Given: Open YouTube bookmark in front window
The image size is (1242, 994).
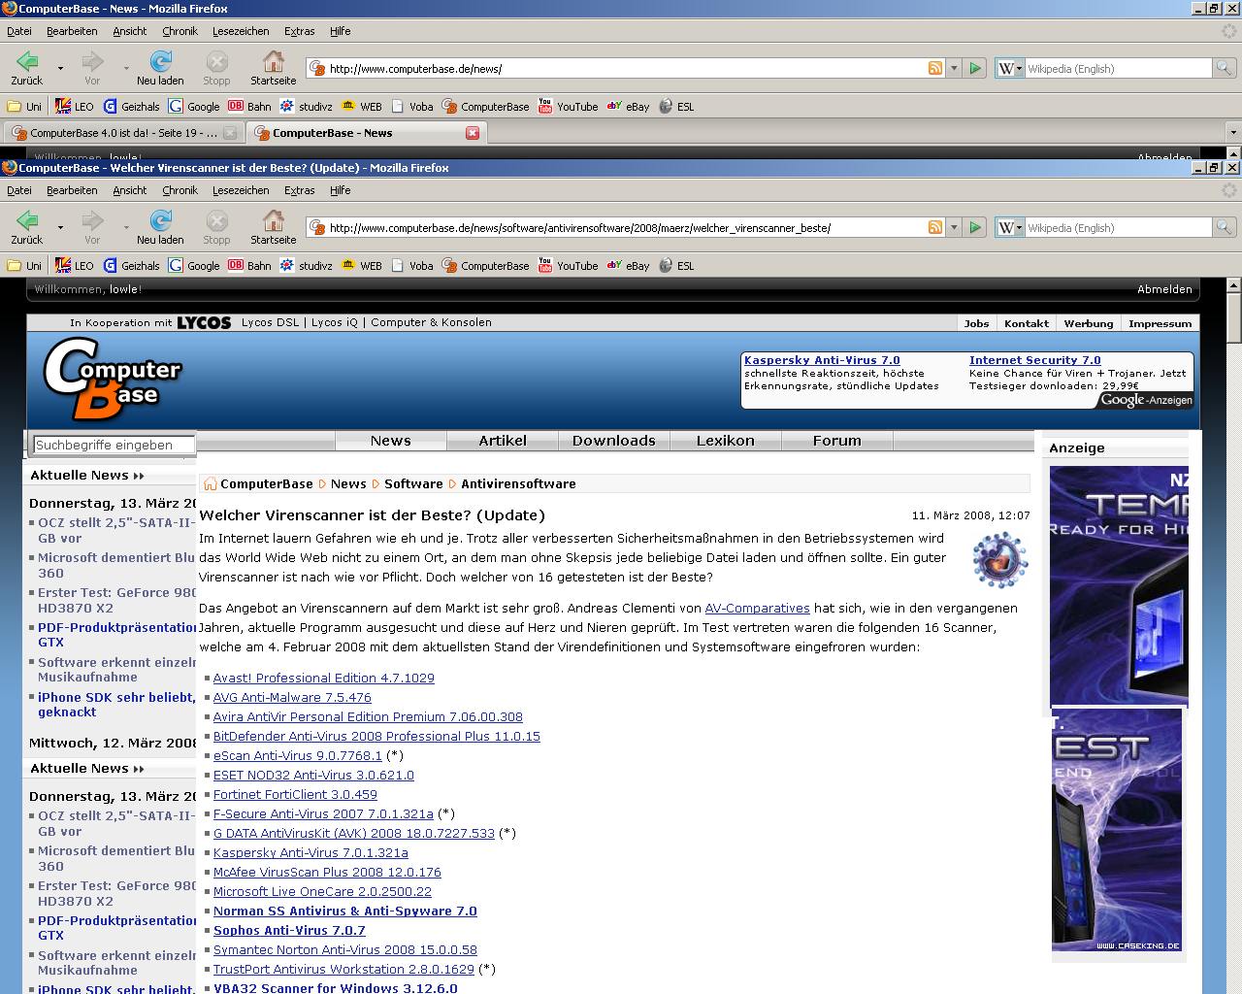Looking at the screenshot, I should point(568,265).
